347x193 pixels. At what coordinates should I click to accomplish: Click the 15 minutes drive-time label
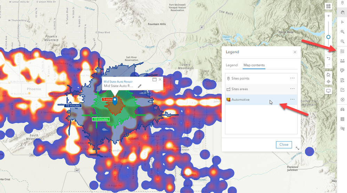click(73, 106)
